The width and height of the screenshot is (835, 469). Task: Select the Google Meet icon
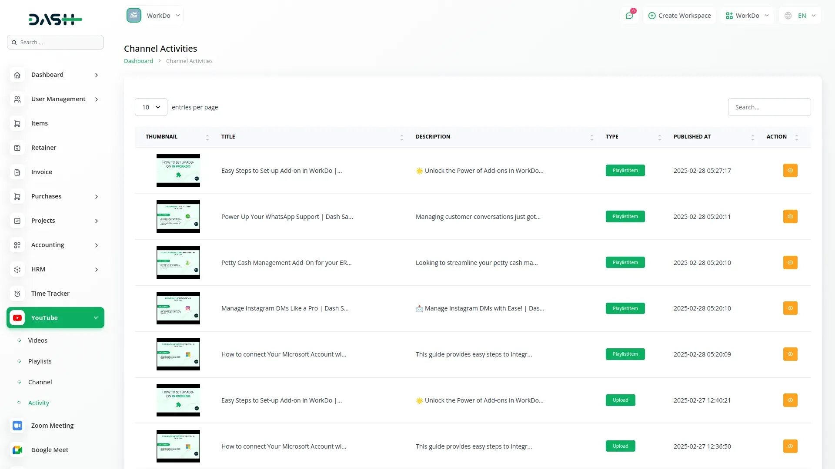[17, 450]
